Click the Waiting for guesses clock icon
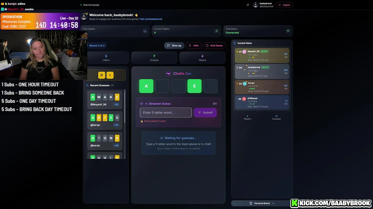The height and width of the screenshot is (209, 373). point(162,138)
